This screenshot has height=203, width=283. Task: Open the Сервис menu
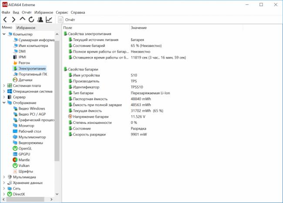pos(62,13)
